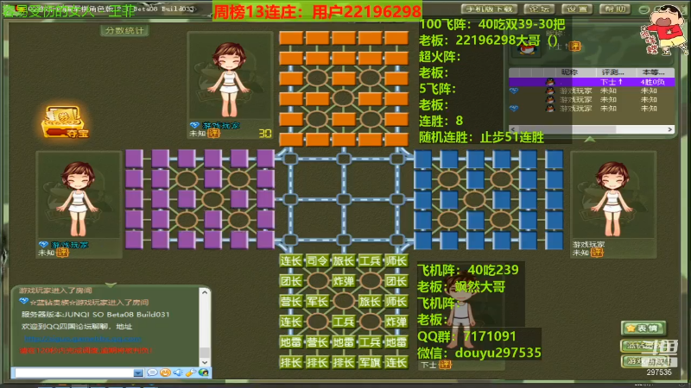This screenshot has height=388, width=691.
Task: Click the chat scrollbar thumb
Action: (205, 352)
